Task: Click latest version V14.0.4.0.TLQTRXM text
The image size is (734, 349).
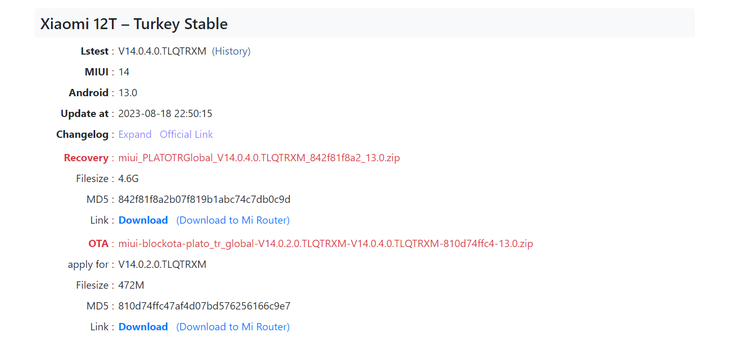Action: (162, 51)
